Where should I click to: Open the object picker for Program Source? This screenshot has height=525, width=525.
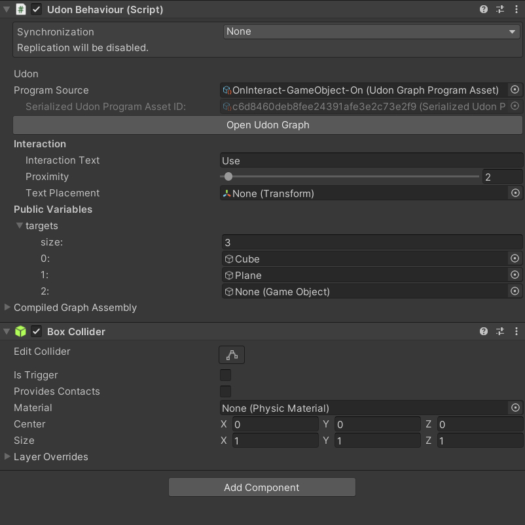tap(515, 90)
